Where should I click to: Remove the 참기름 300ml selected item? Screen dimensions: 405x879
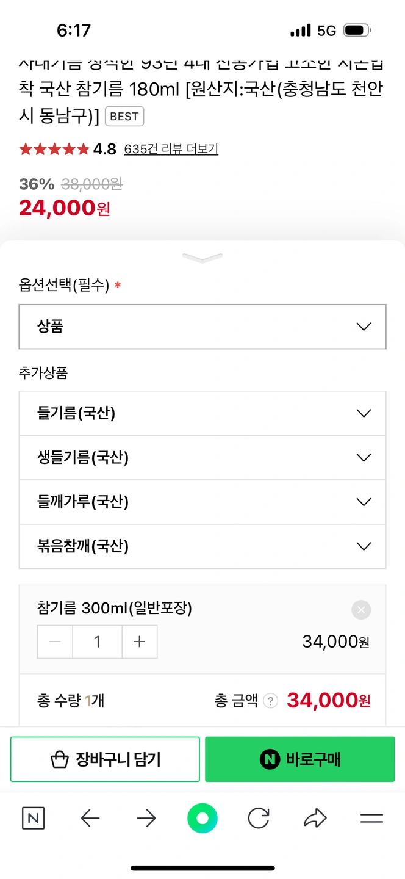tap(361, 610)
